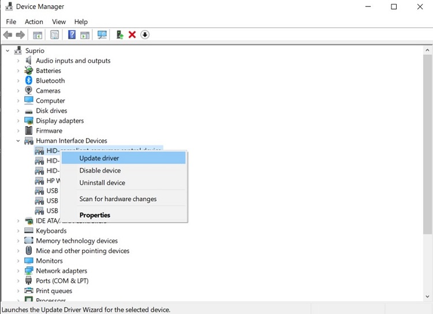
Task: Click the Update device driver toolbar icon
Action: [120, 35]
